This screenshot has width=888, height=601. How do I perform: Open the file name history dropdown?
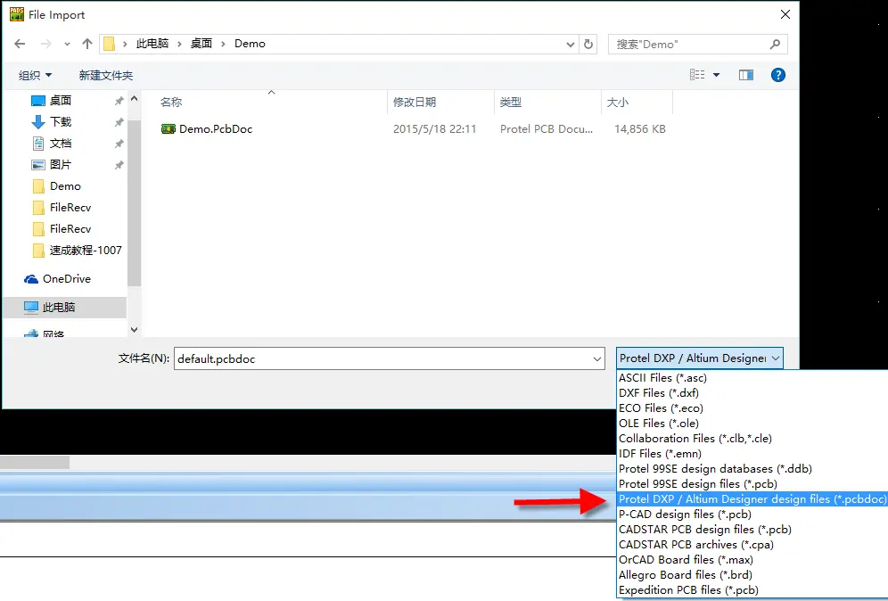pos(597,359)
